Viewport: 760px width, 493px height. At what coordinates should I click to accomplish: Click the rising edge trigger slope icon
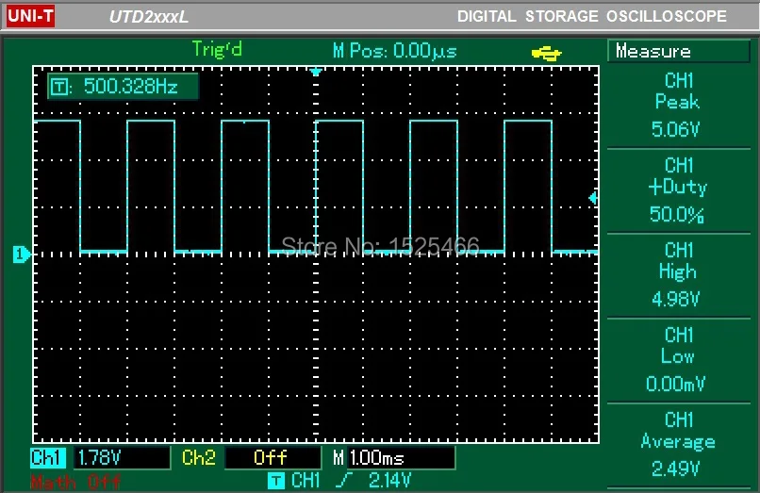(x=343, y=481)
